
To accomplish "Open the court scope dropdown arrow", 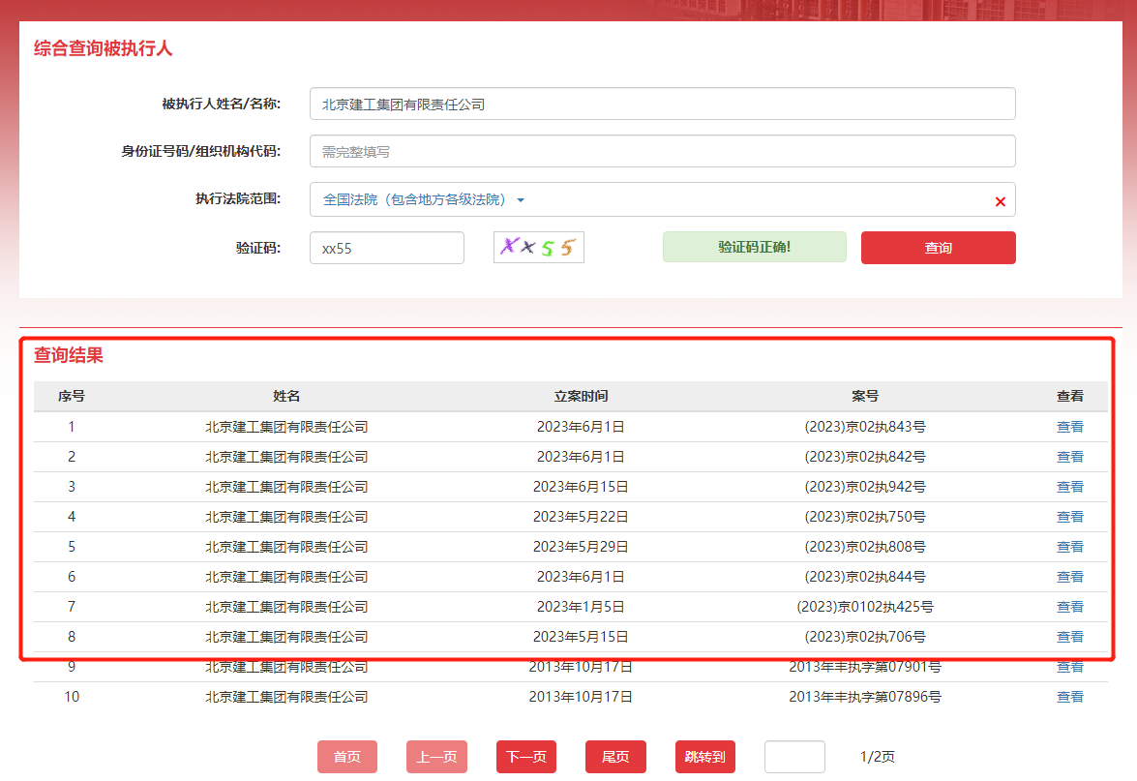I will tap(520, 200).
